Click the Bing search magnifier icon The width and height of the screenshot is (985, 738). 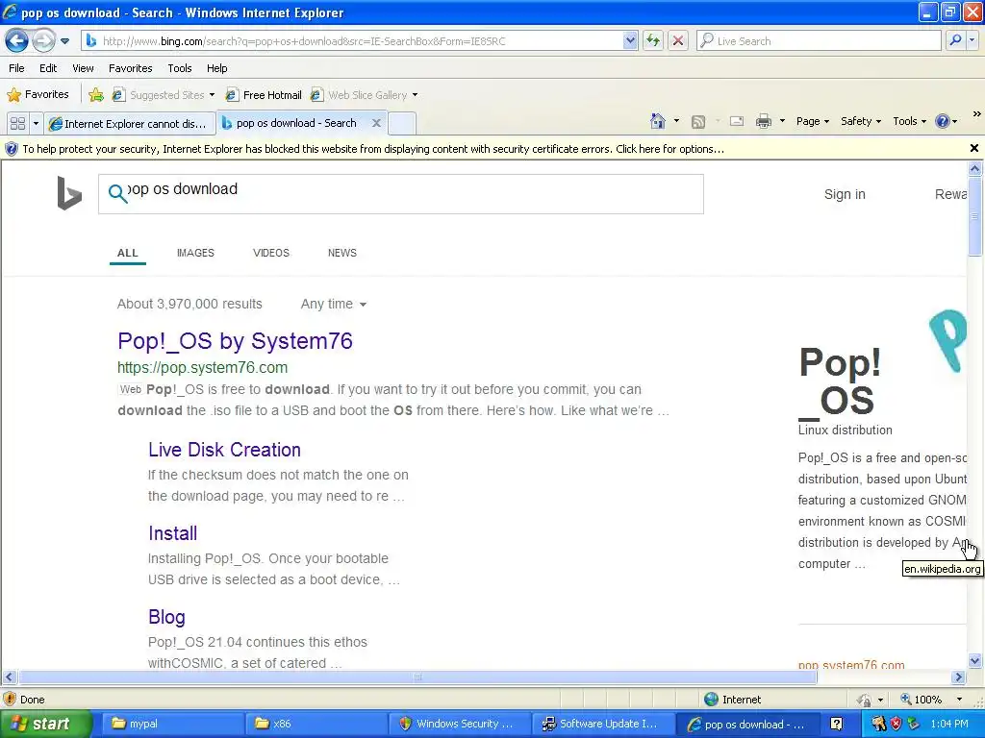(117, 194)
